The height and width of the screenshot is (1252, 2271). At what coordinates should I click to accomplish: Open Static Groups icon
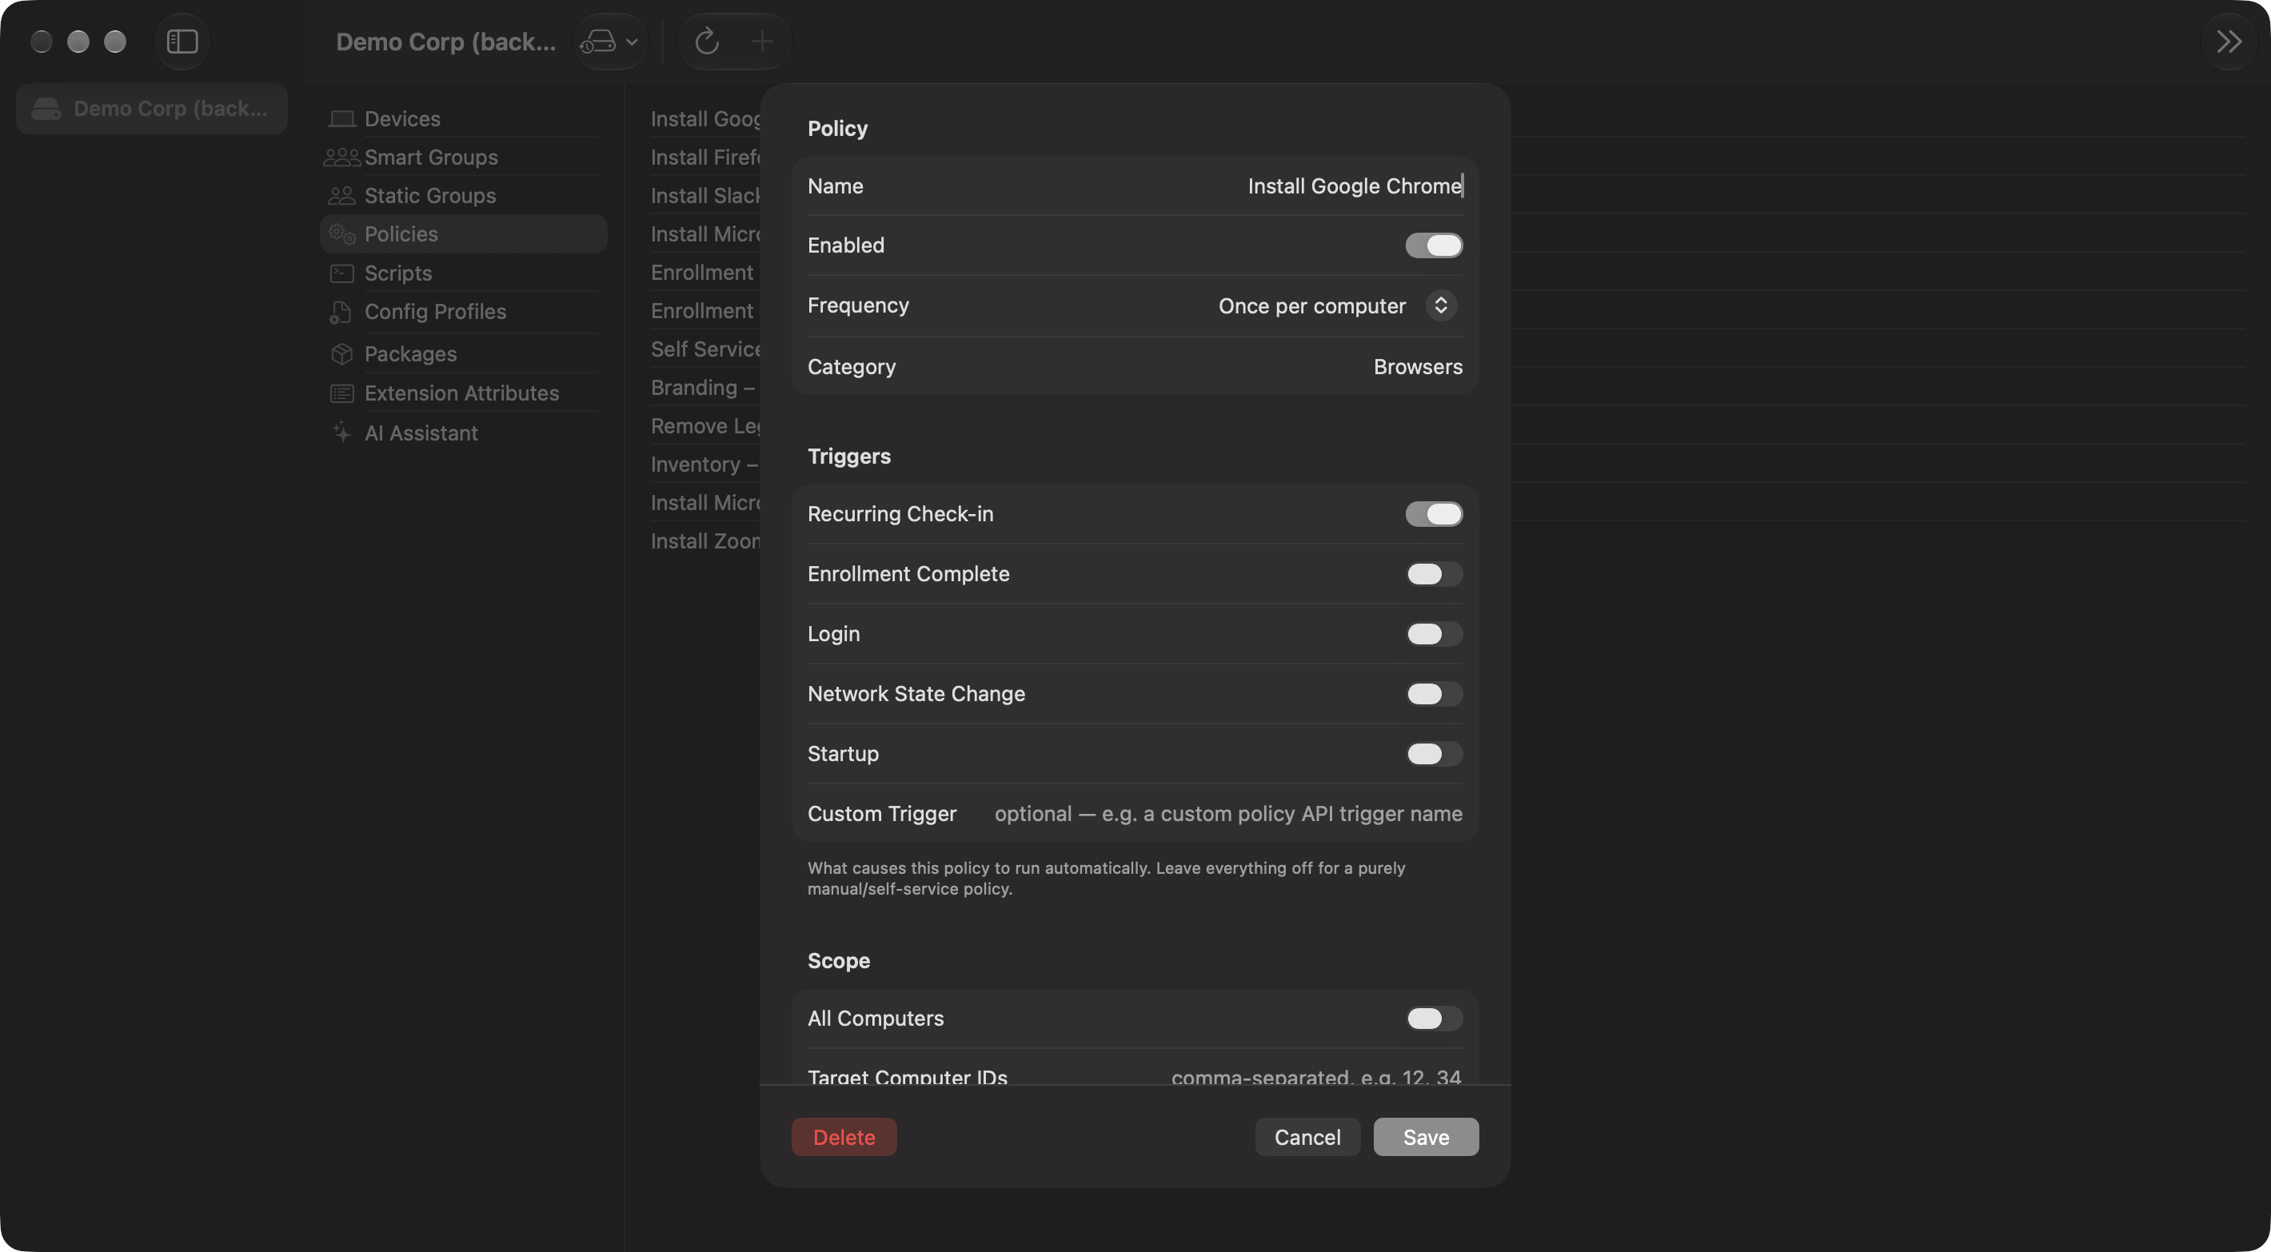coord(342,196)
